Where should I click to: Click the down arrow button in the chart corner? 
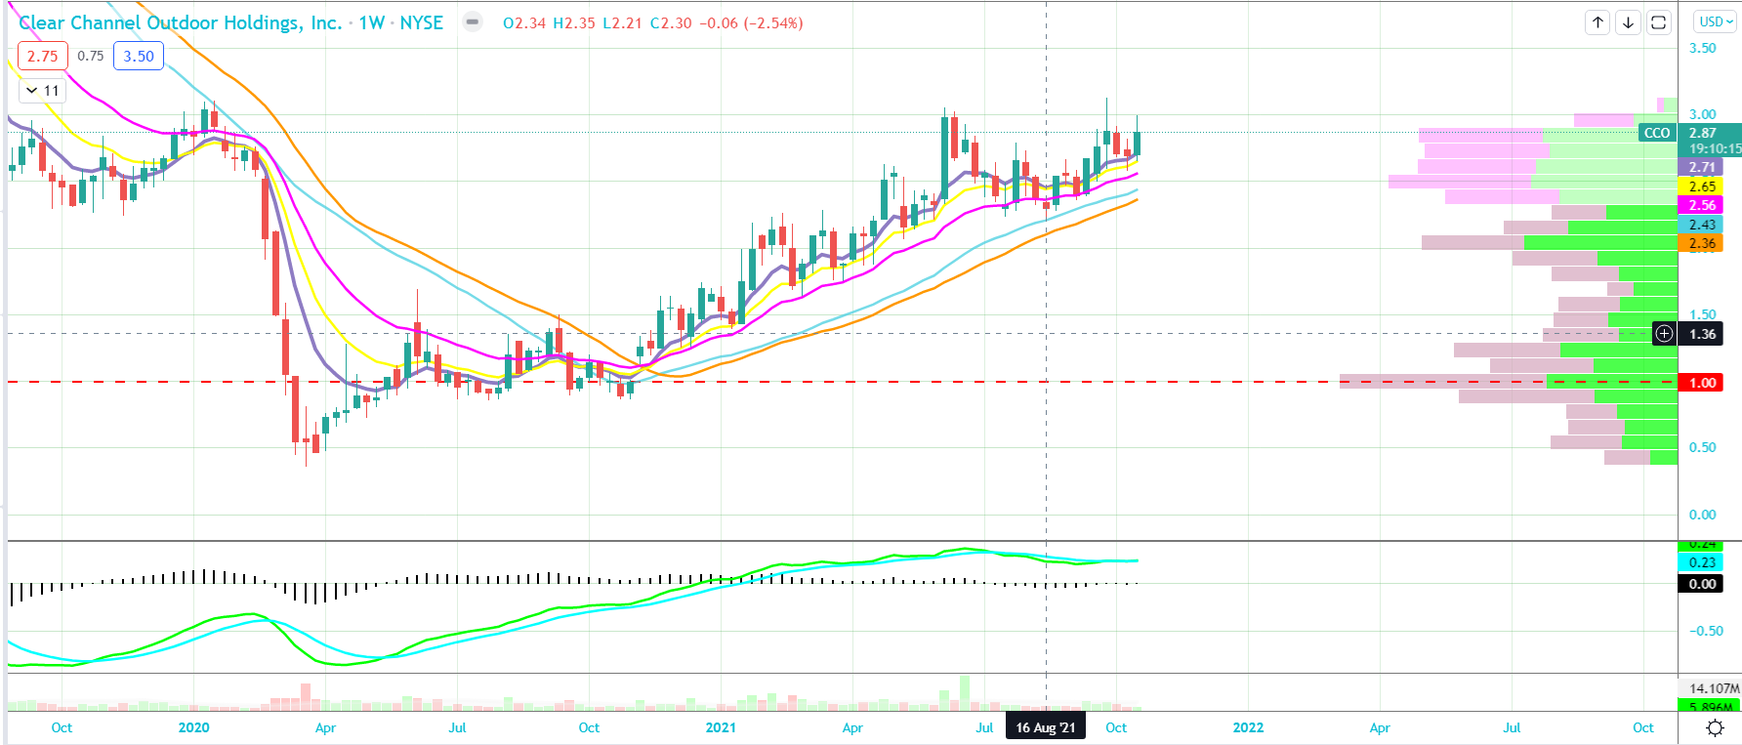(x=1628, y=22)
